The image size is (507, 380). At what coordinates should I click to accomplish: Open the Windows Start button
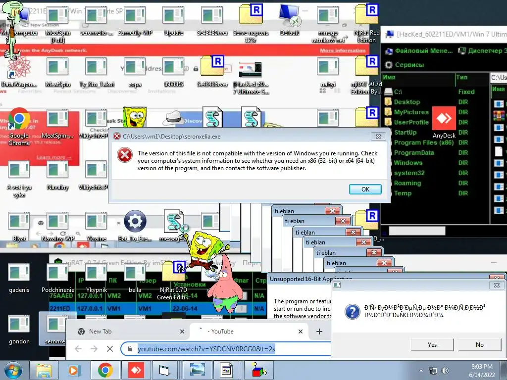click(x=13, y=371)
